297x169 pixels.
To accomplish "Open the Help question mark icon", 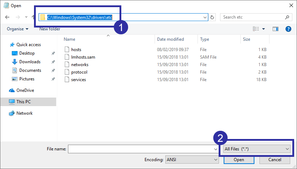I will (x=288, y=29).
